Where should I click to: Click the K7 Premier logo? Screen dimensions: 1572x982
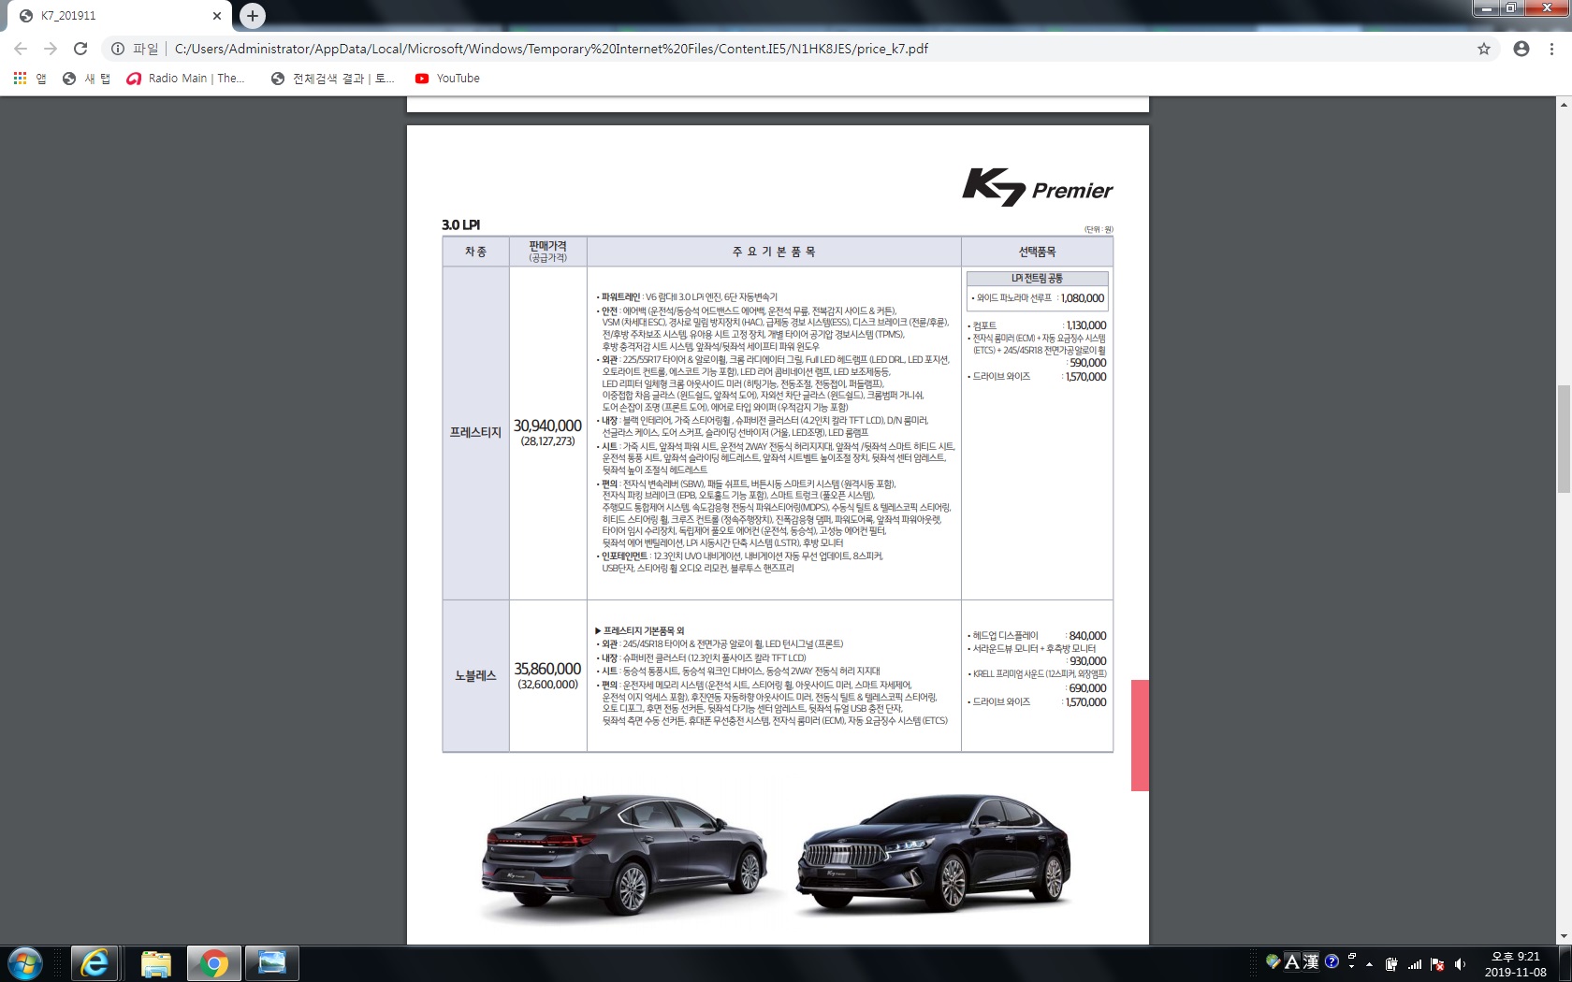tap(1038, 187)
